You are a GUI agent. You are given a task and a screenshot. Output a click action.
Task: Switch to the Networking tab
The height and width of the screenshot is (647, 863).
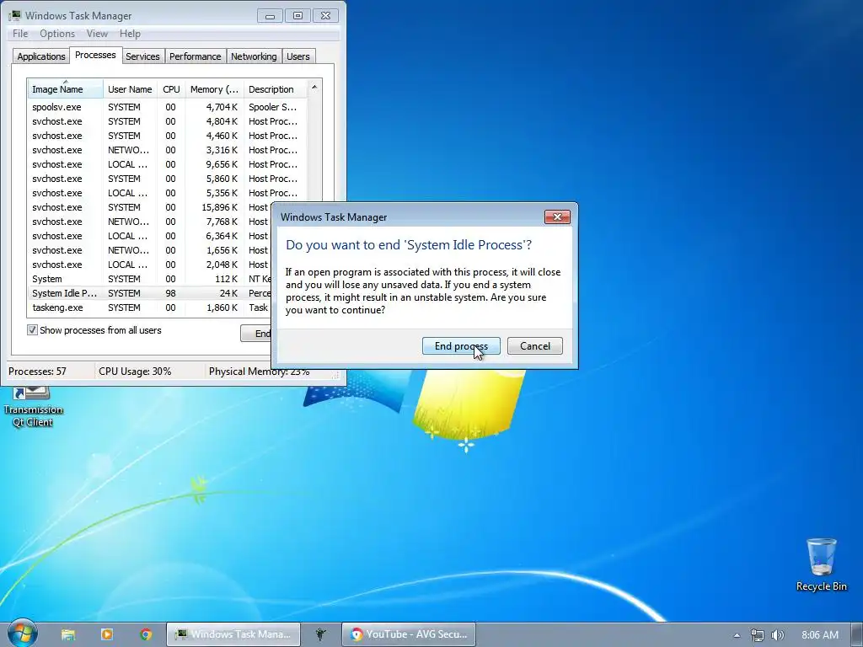pos(254,56)
